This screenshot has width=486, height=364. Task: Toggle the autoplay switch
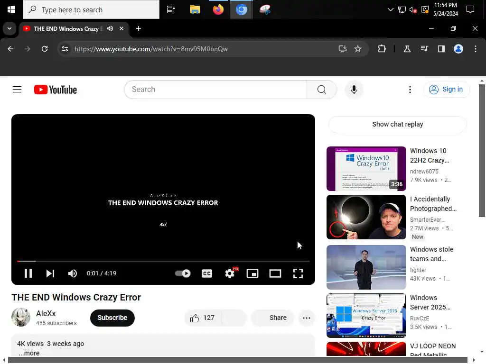point(183,273)
